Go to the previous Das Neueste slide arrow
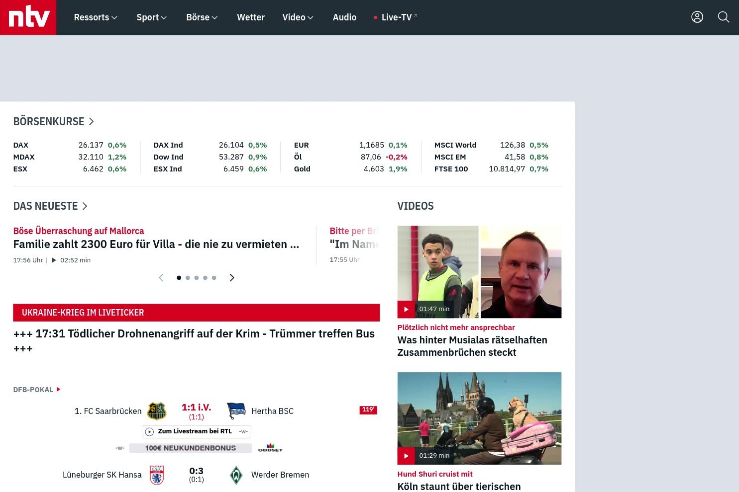The height and width of the screenshot is (492, 739). point(161,278)
